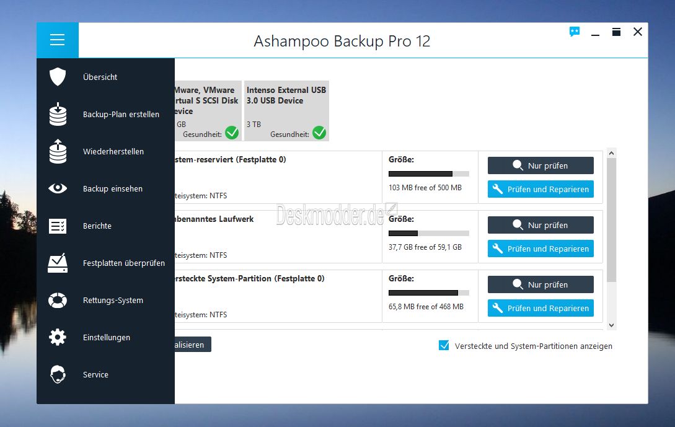Open Übersicht menu entry
The width and height of the screenshot is (675, 427).
(x=100, y=77)
